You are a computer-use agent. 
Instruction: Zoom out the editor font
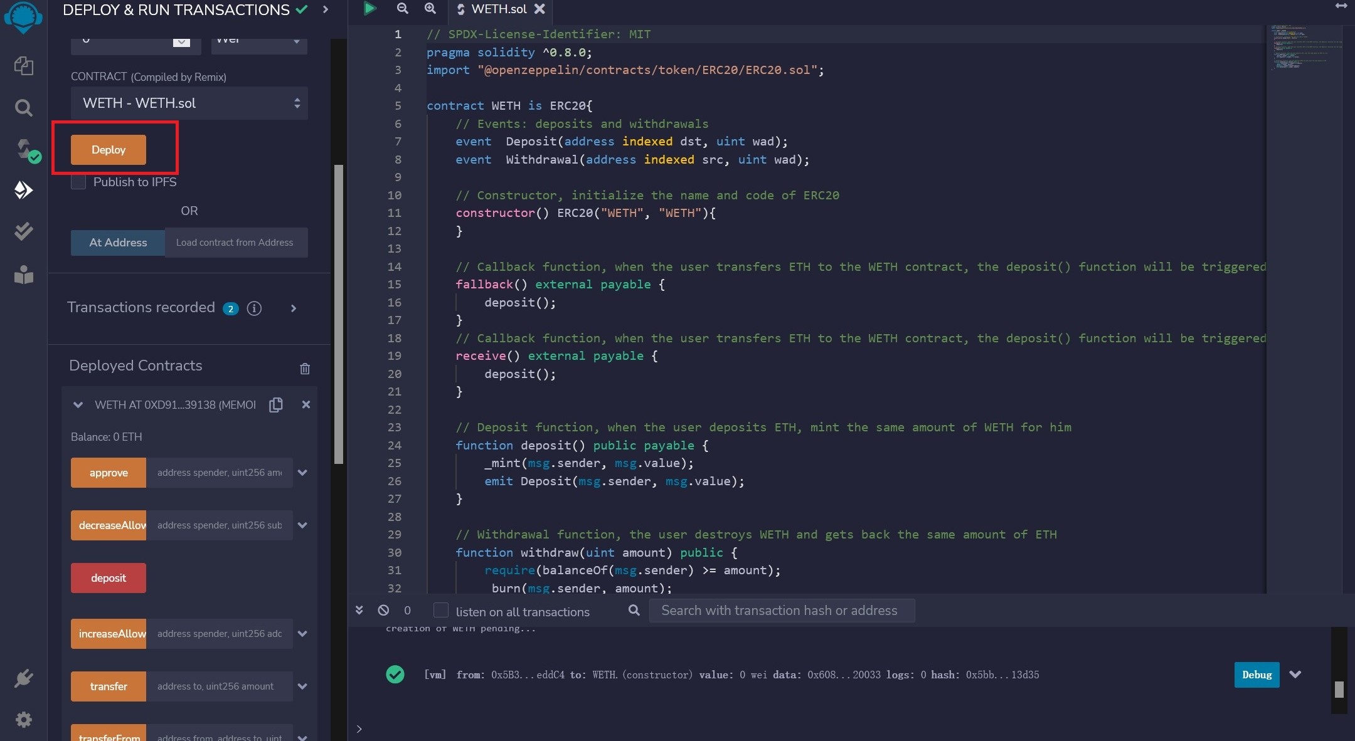[403, 8]
